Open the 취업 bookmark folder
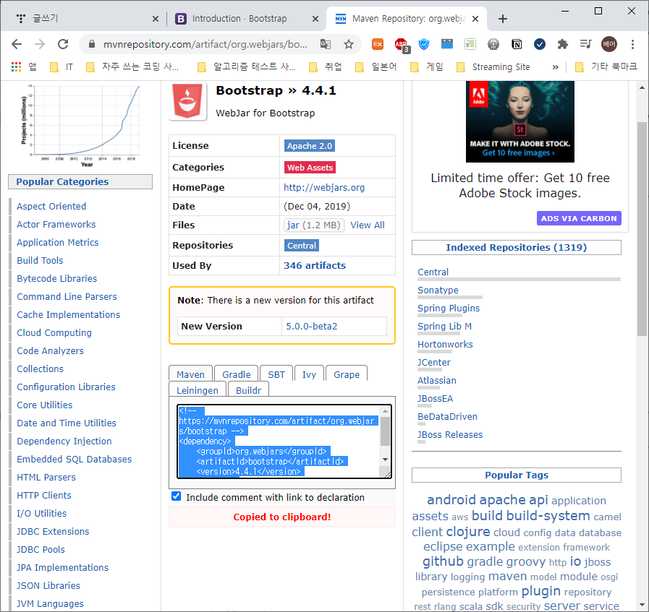The width and height of the screenshot is (649, 612). tap(326, 67)
